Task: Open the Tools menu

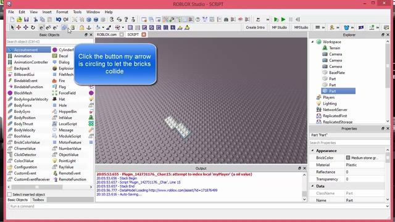Action: [77, 12]
